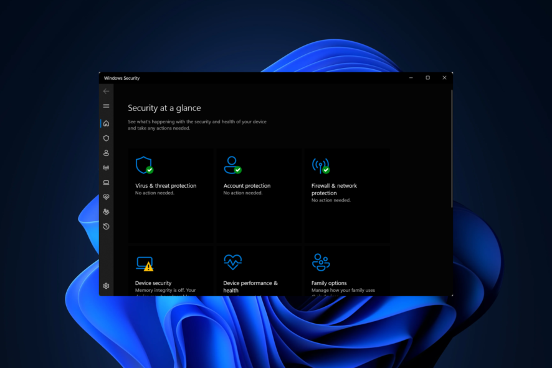Open Device performance & health heart sidebar icon

106,197
